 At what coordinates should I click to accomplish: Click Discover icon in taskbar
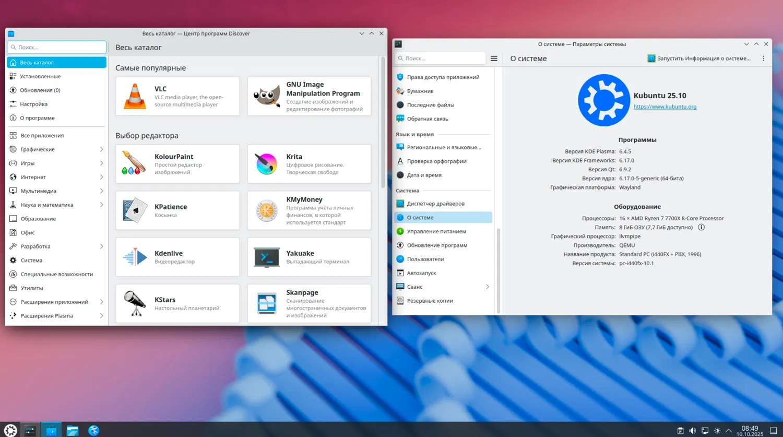tap(51, 430)
